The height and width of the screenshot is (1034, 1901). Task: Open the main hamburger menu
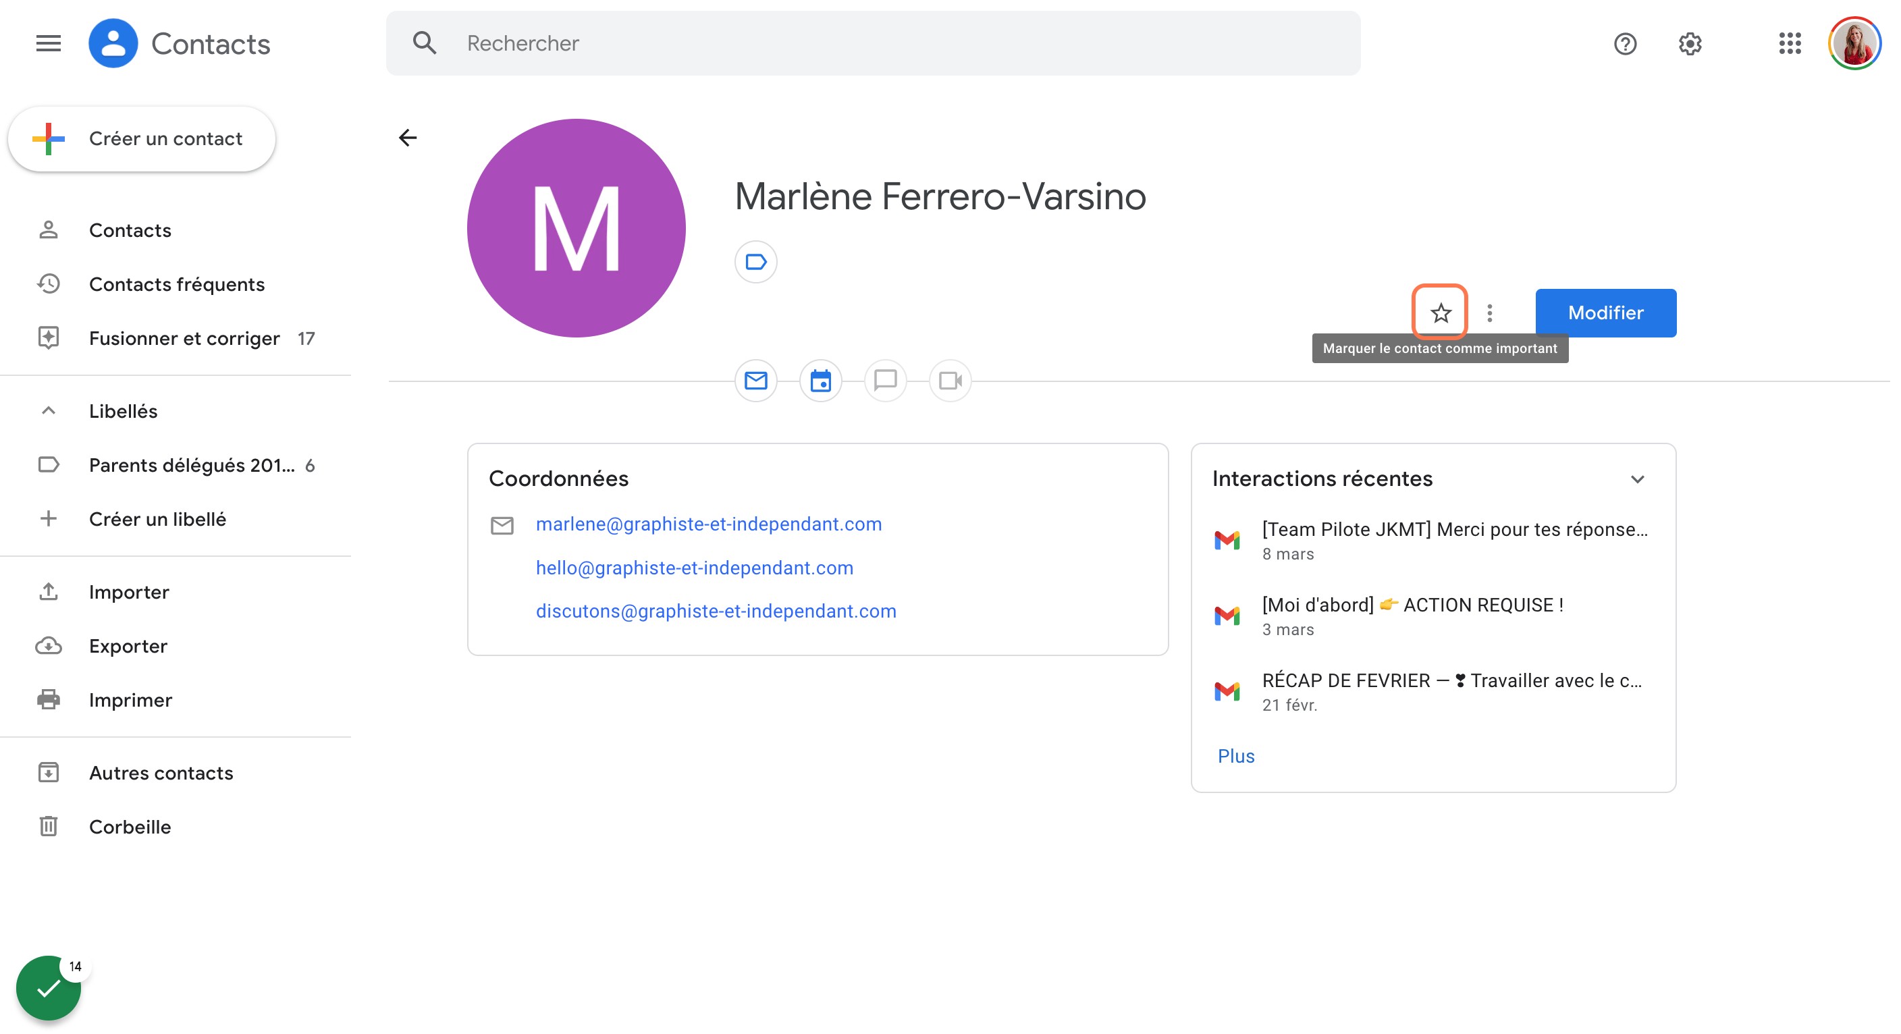(x=49, y=44)
